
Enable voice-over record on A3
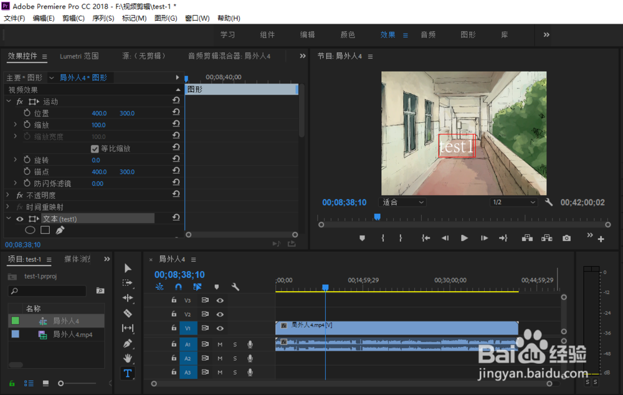(x=250, y=373)
